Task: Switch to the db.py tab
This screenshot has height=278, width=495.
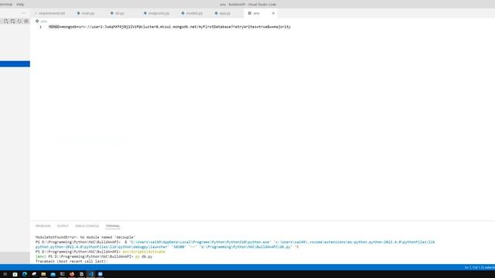Action: [120, 13]
